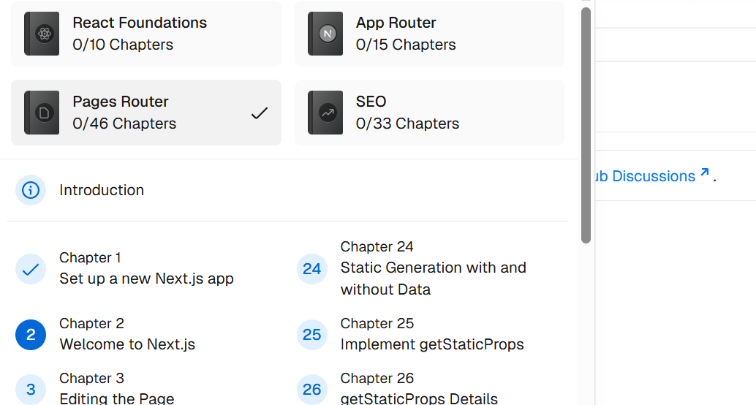Go to Implement getStaticProps chapter

coord(432,344)
